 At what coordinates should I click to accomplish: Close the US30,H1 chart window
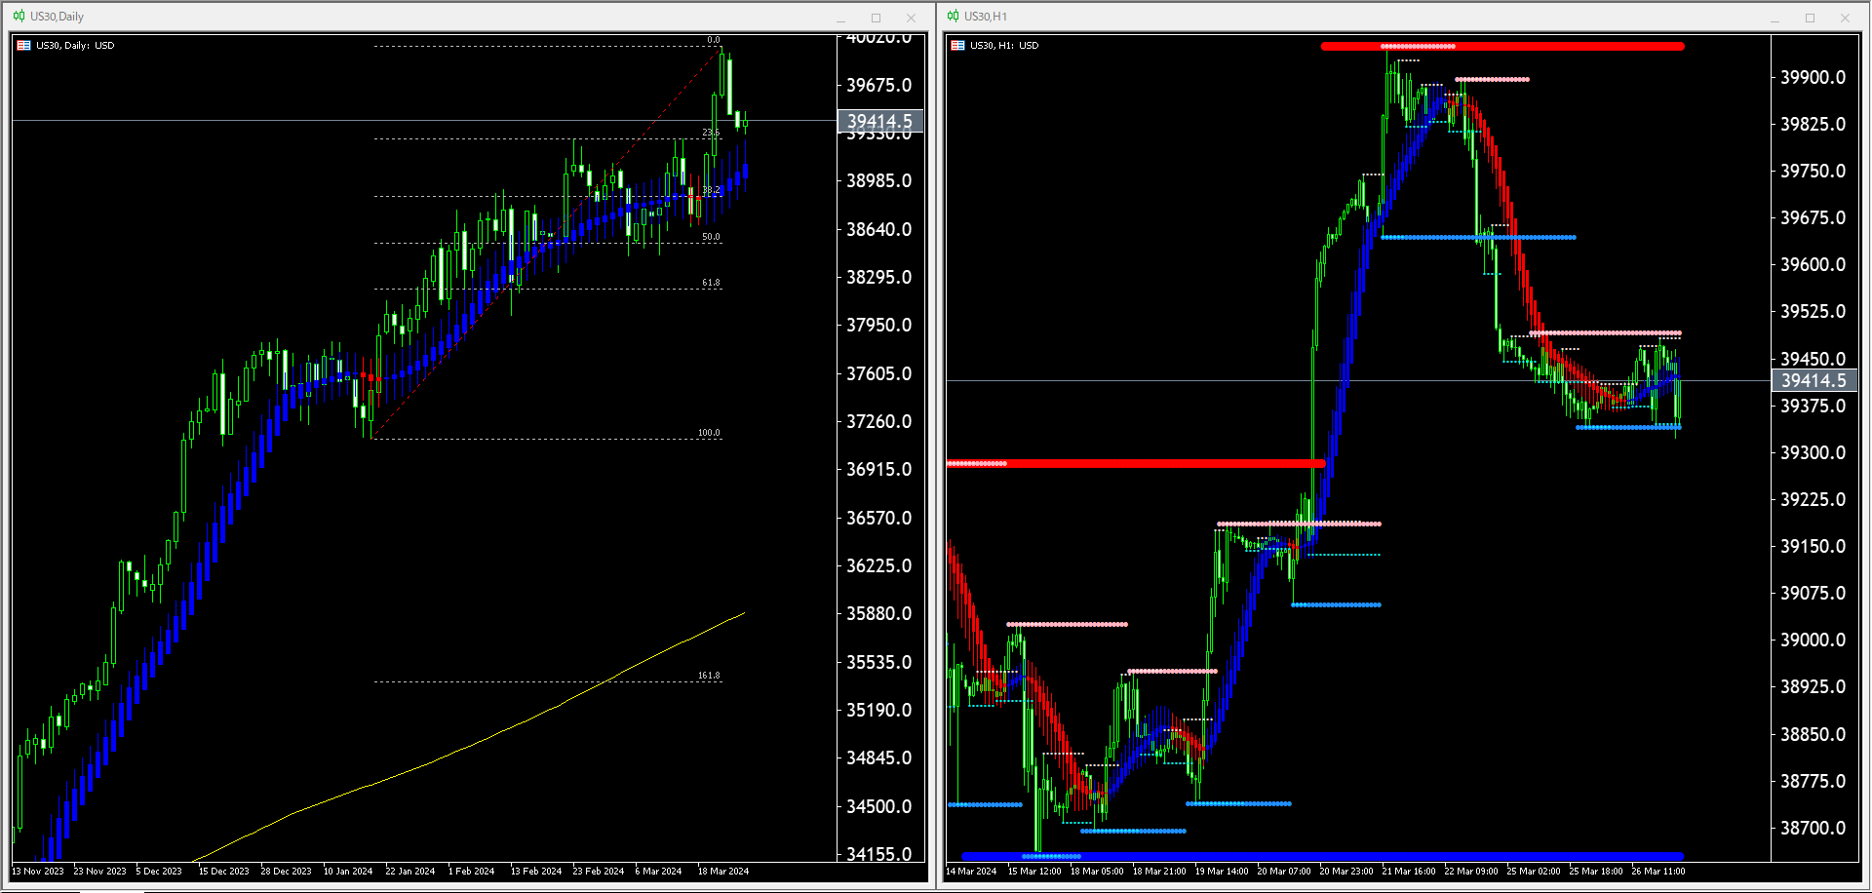click(x=1845, y=18)
